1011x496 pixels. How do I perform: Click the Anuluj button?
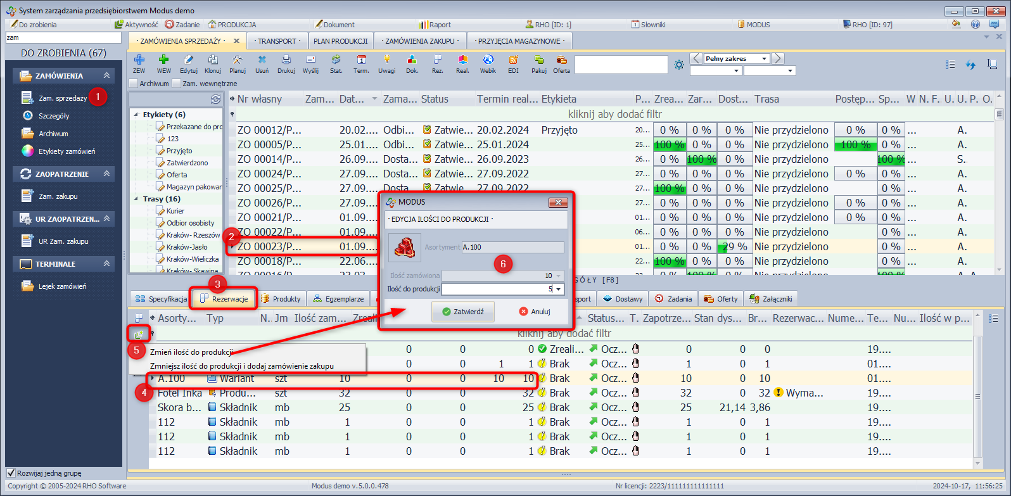[x=535, y=312]
